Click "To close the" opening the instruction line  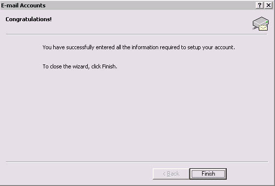click(x=57, y=66)
